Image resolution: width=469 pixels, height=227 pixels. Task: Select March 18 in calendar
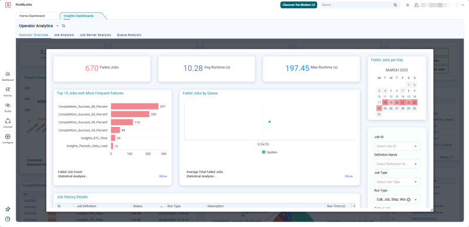tap(385, 102)
